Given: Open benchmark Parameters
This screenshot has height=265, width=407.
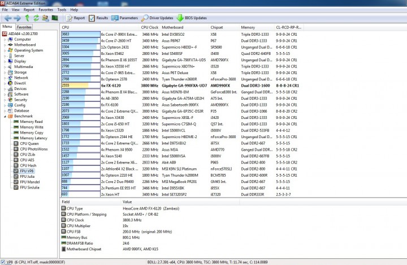Looking at the screenshot, I should click(124, 18).
